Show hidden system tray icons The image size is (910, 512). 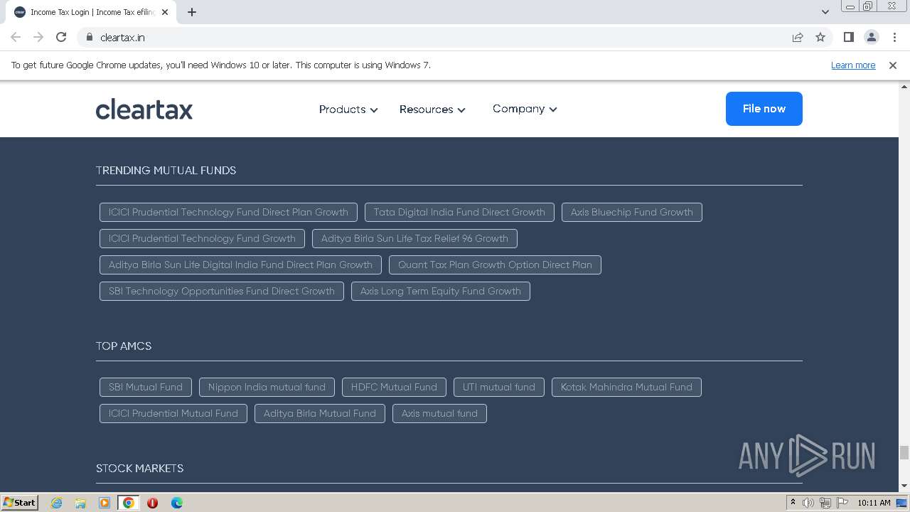[x=793, y=503]
